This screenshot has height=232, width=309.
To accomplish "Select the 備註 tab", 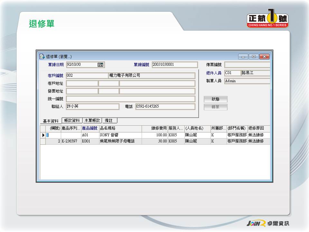I will tap(109, 121).
